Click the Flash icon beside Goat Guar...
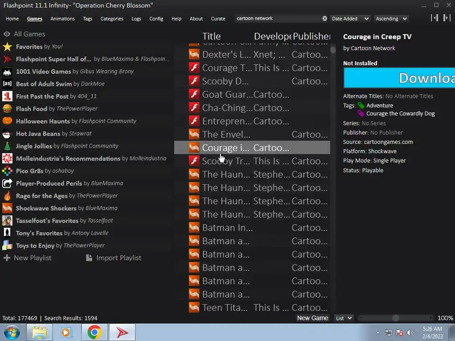This screenshot has width=455, height=341. 194,95
